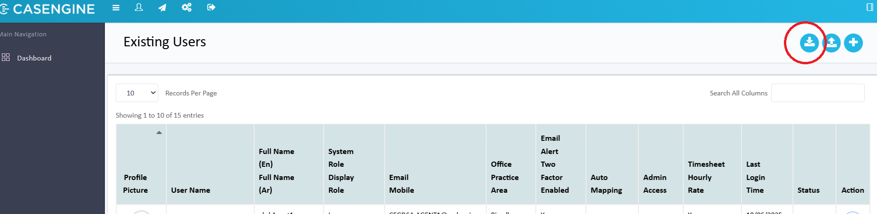Click the download users icon
The height and width of the screenshot is (214, 877).
(809, 43)
